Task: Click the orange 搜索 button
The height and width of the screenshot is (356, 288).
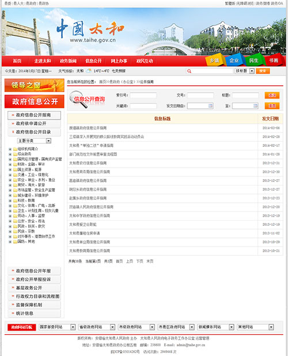Action: tap(263, 71)
